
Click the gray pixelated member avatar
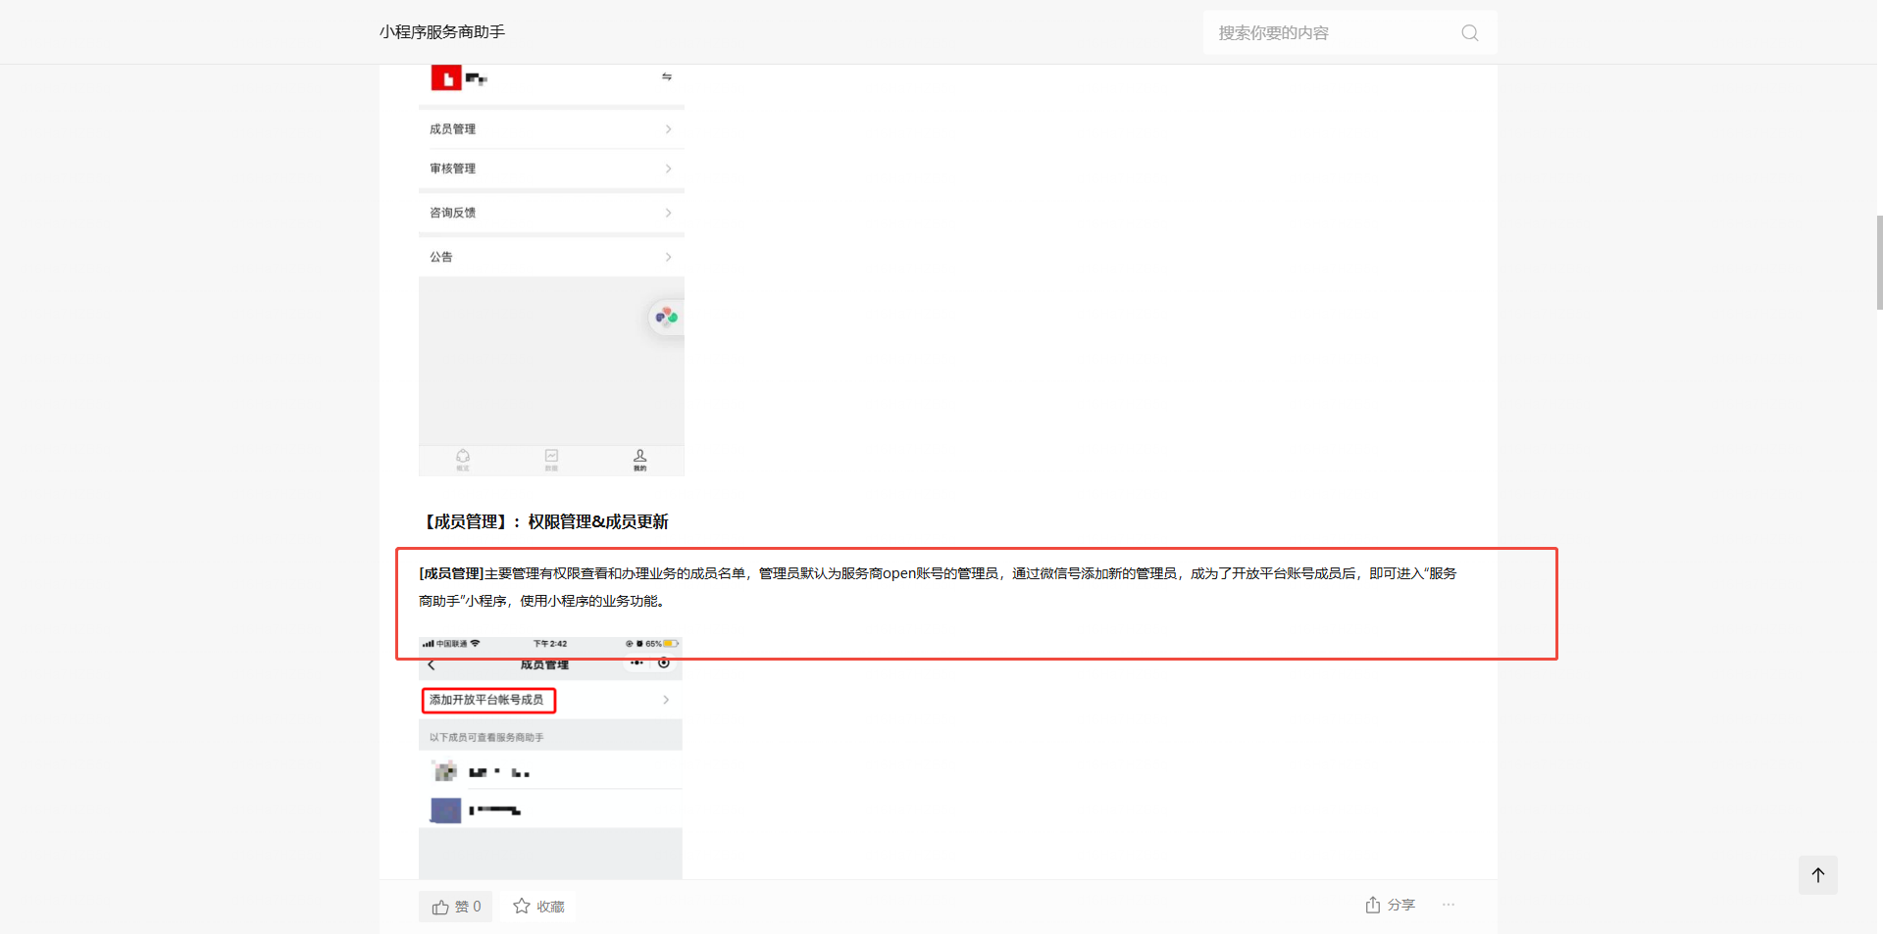pyautogui.click(x=445, y=771)
